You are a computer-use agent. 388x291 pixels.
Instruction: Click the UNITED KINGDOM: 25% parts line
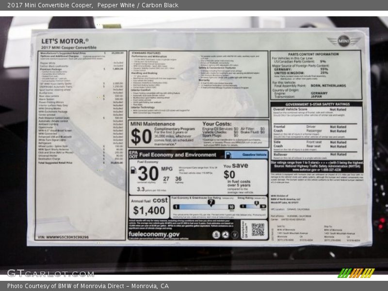[301, 73]
